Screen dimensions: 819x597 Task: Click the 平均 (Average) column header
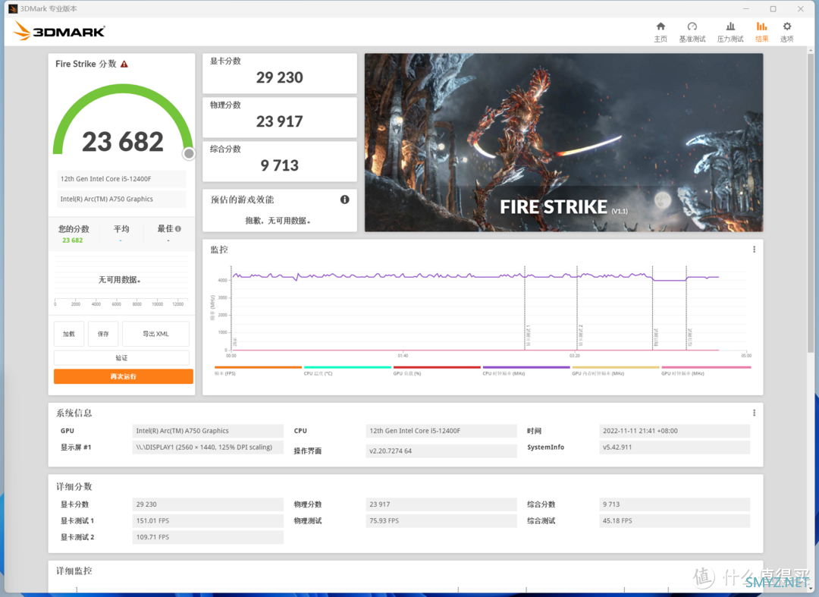pos(121,229)
